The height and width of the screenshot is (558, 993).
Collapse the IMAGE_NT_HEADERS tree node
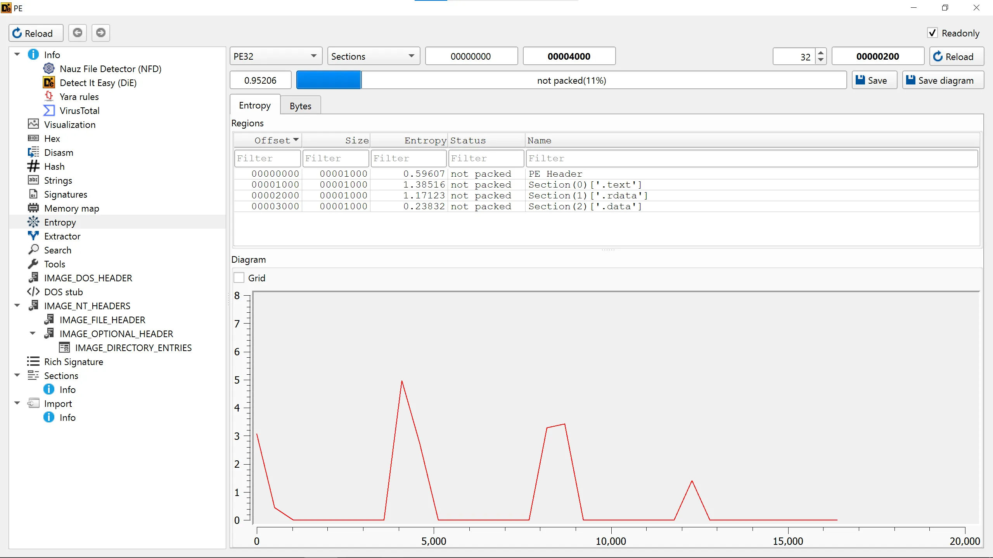[17, 306]
